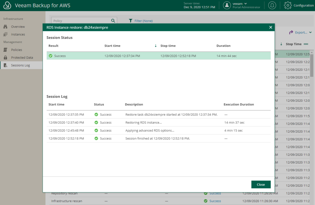Click the Close button

(x=261, y=184)
